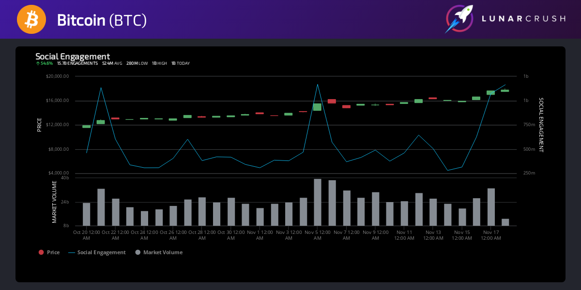The width and height of the screenshot is (581, 290).
Task: Click the Nov 5 12:00 AM date label
Action: click(x=318, y=235)
